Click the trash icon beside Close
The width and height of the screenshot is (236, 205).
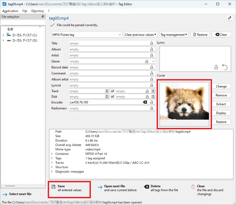point(193,187)
